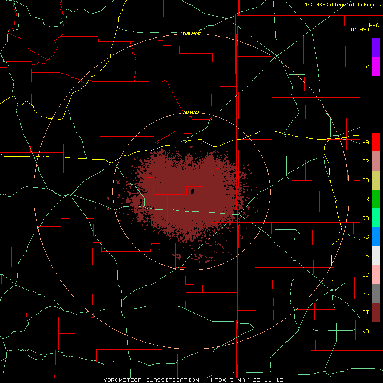Screen dimensions: 383x383
Task: Click the DS white legend swatch
Action: click(376, 255)
